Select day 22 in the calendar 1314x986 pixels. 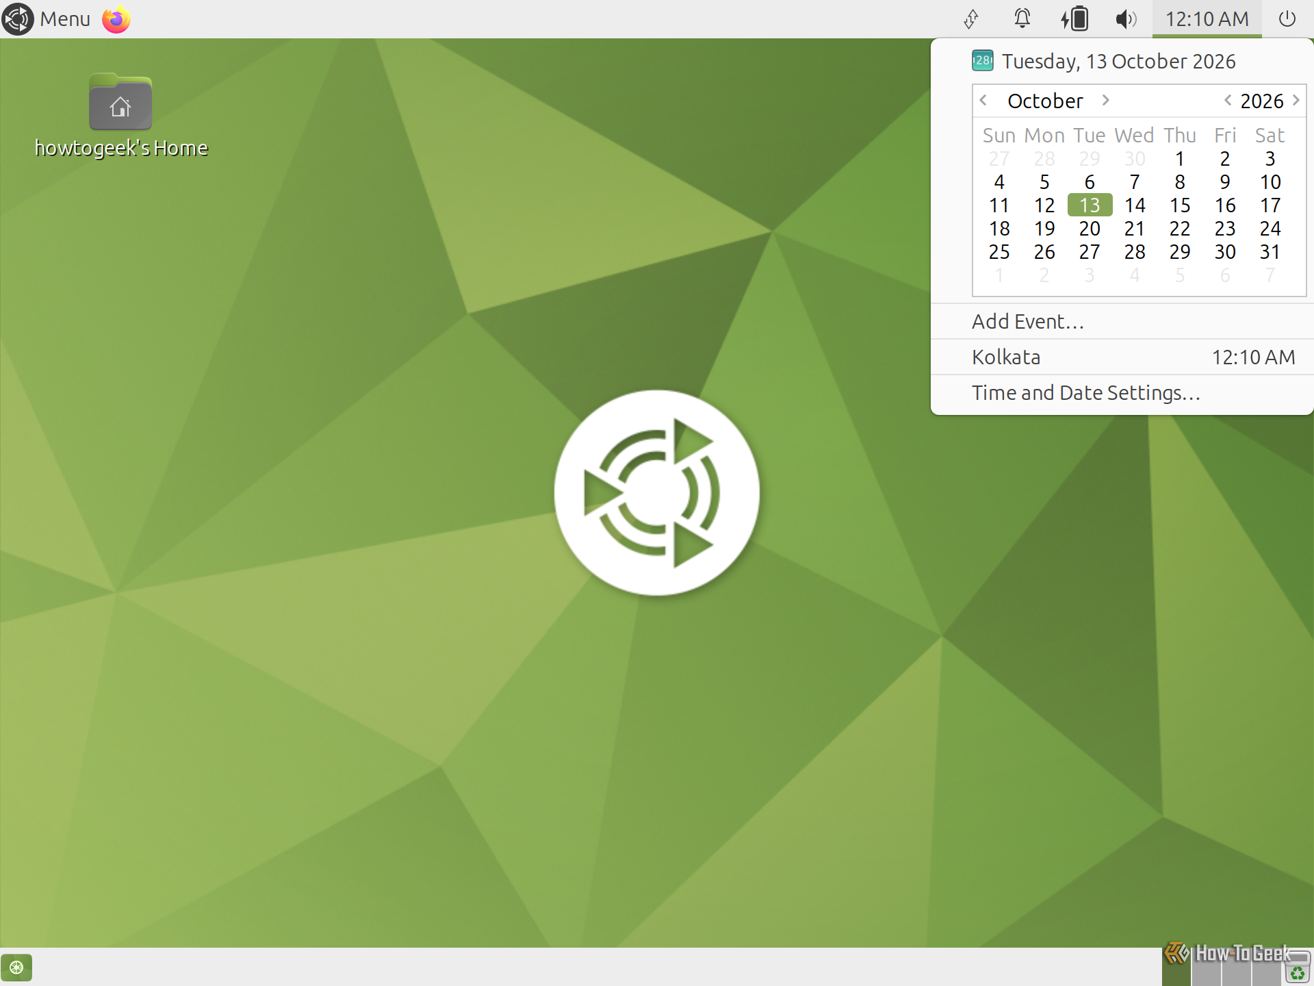(1180, 228)
